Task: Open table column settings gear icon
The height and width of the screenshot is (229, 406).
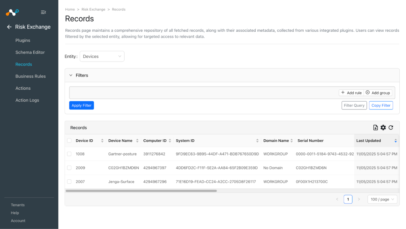Action: click(x=383, y=127)
